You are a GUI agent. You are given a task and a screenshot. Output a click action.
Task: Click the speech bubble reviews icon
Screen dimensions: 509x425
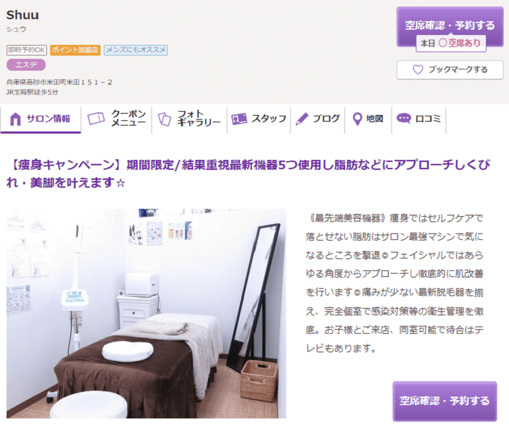pyautogui.click(x=404, y=118)
